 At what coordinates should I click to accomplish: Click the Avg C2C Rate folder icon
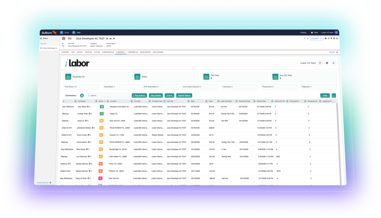(275, 77)
